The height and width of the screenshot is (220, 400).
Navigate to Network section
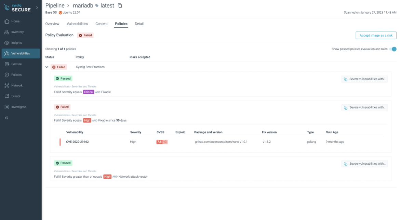coord(21,86)
